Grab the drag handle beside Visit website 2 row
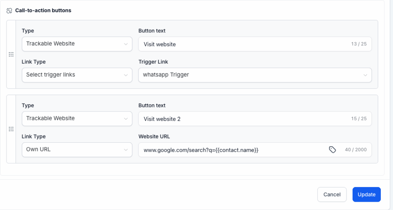The image size is (393, 210). click(11, 129)
